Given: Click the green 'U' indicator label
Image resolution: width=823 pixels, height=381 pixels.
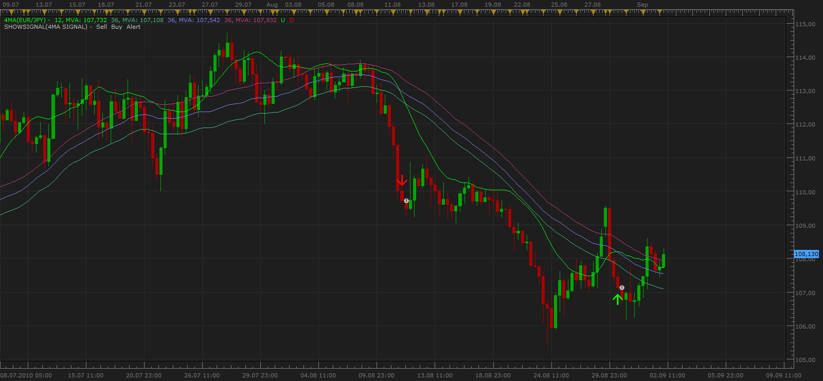Looking at the screenshot, I should tap(283, 20).
